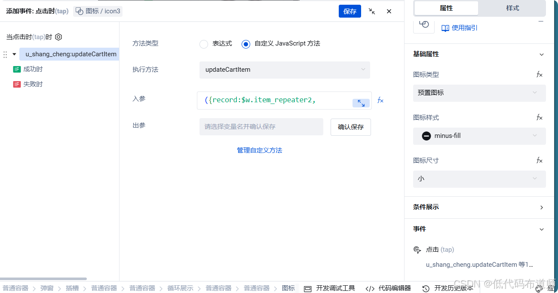Click the fx icon for 图标类型
Screen dimensions: 558x293
pyautogui.click(x=540, y=75)
